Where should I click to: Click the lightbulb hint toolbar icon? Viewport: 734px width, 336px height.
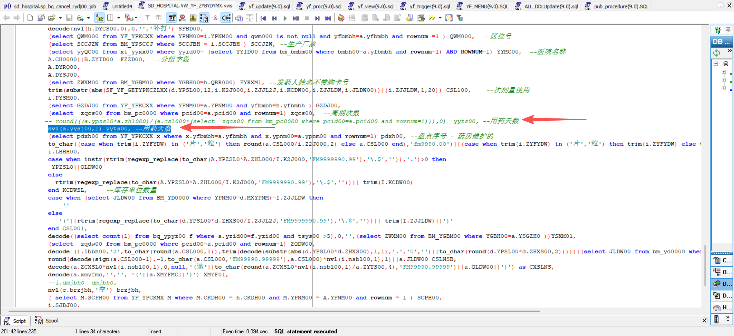pos(449,18)
